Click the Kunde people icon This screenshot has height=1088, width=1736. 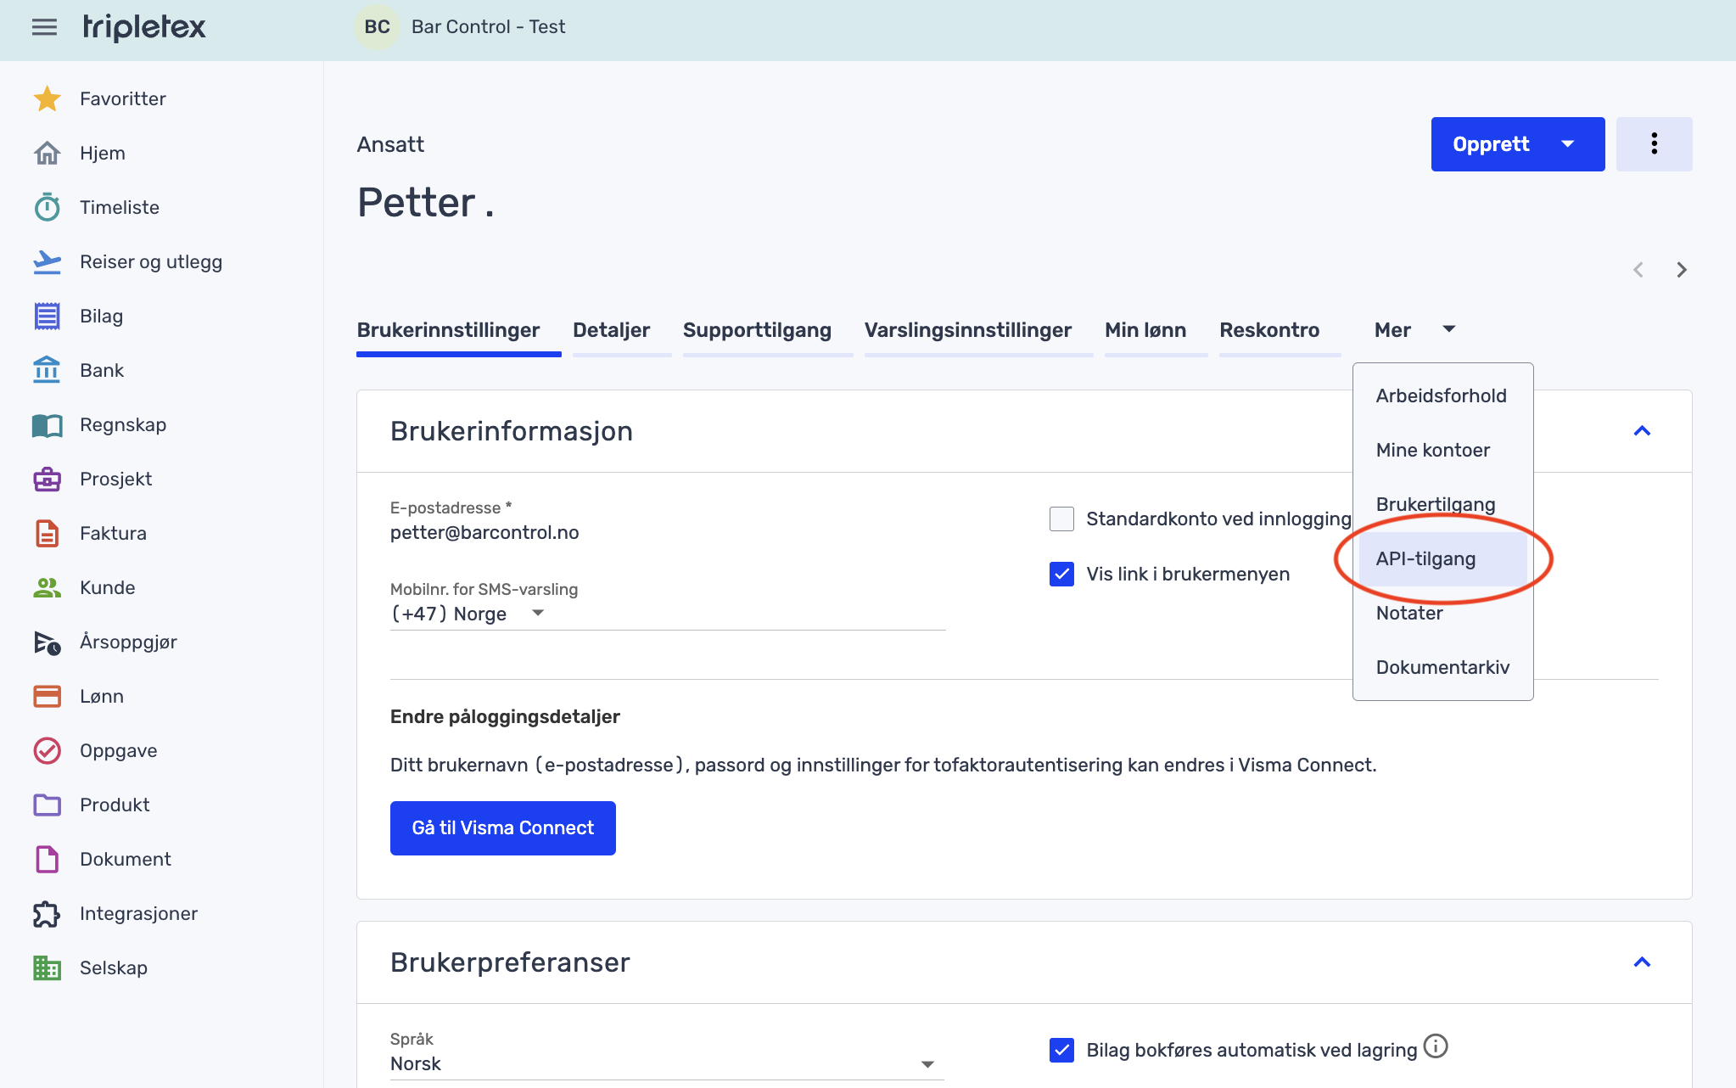(48, 587)
